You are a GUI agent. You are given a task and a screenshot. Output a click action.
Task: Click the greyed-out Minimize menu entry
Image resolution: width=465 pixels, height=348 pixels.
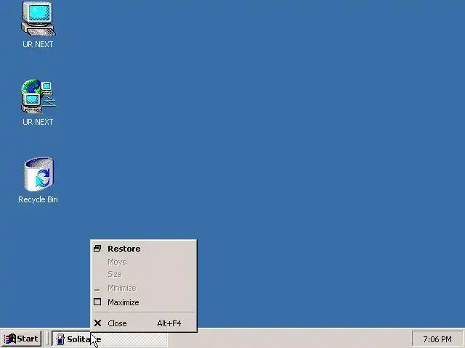coord(144,288)
